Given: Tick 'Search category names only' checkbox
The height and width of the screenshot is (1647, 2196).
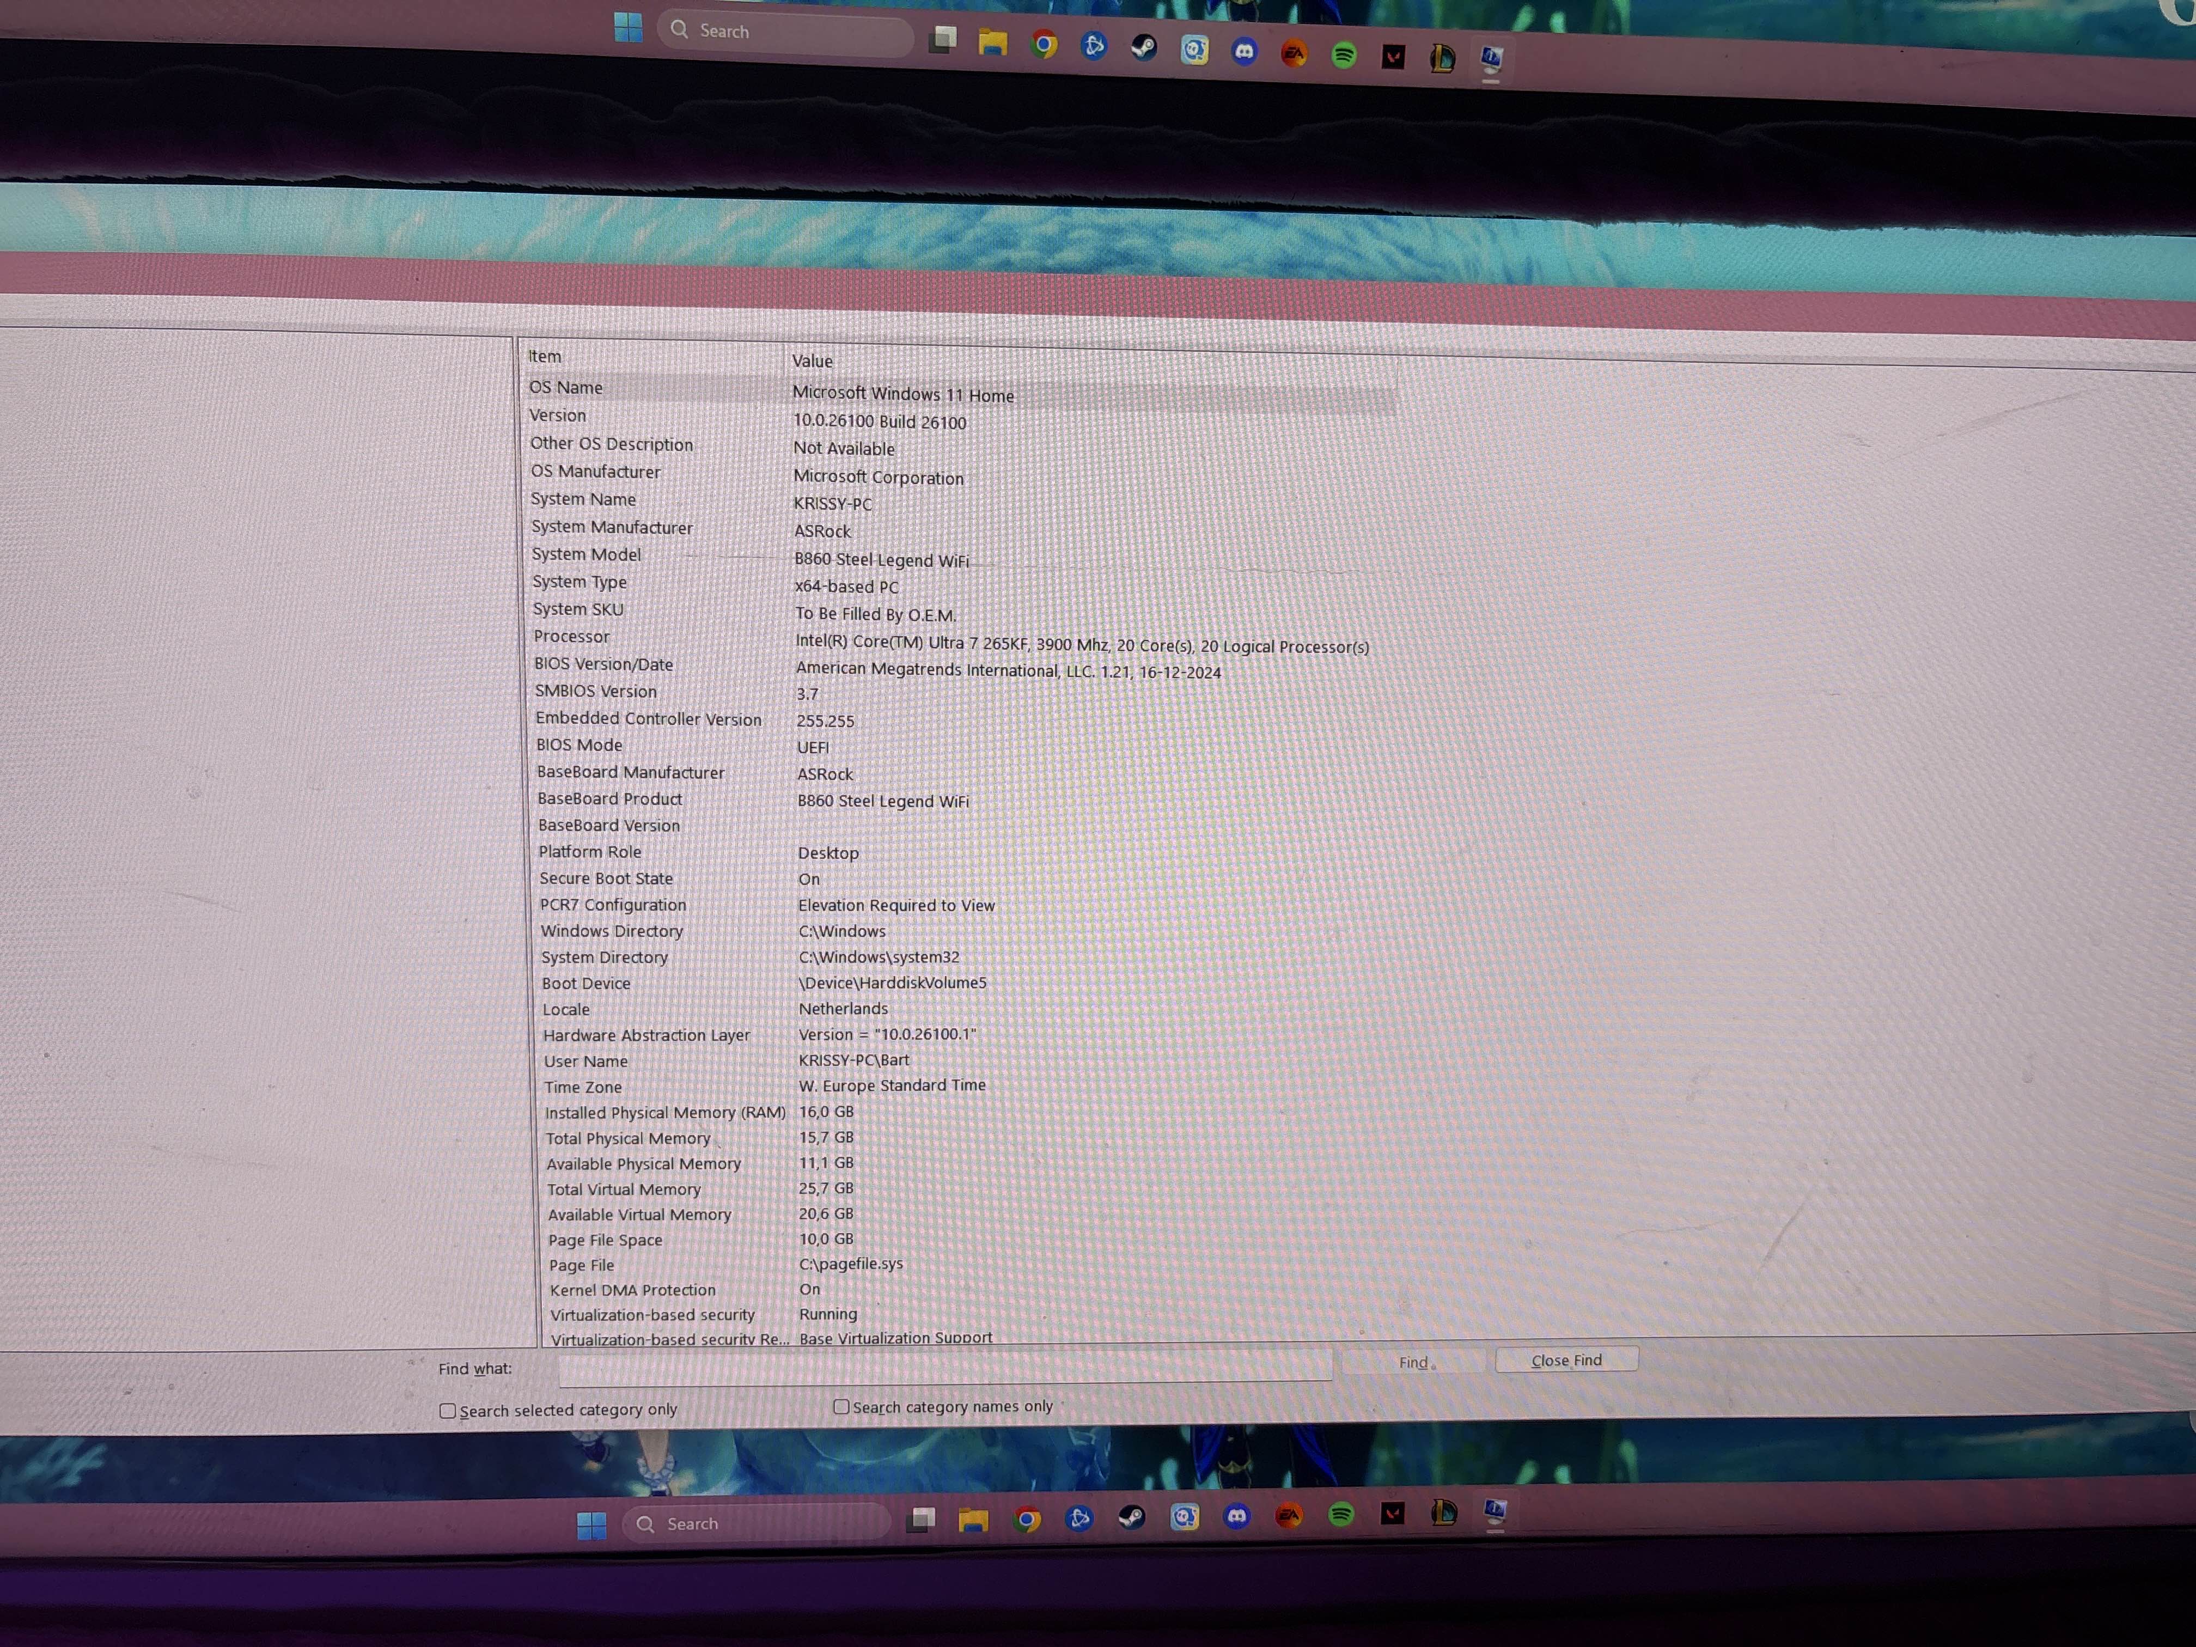Looking at the screenshot, I should (x=841, y=1407).
